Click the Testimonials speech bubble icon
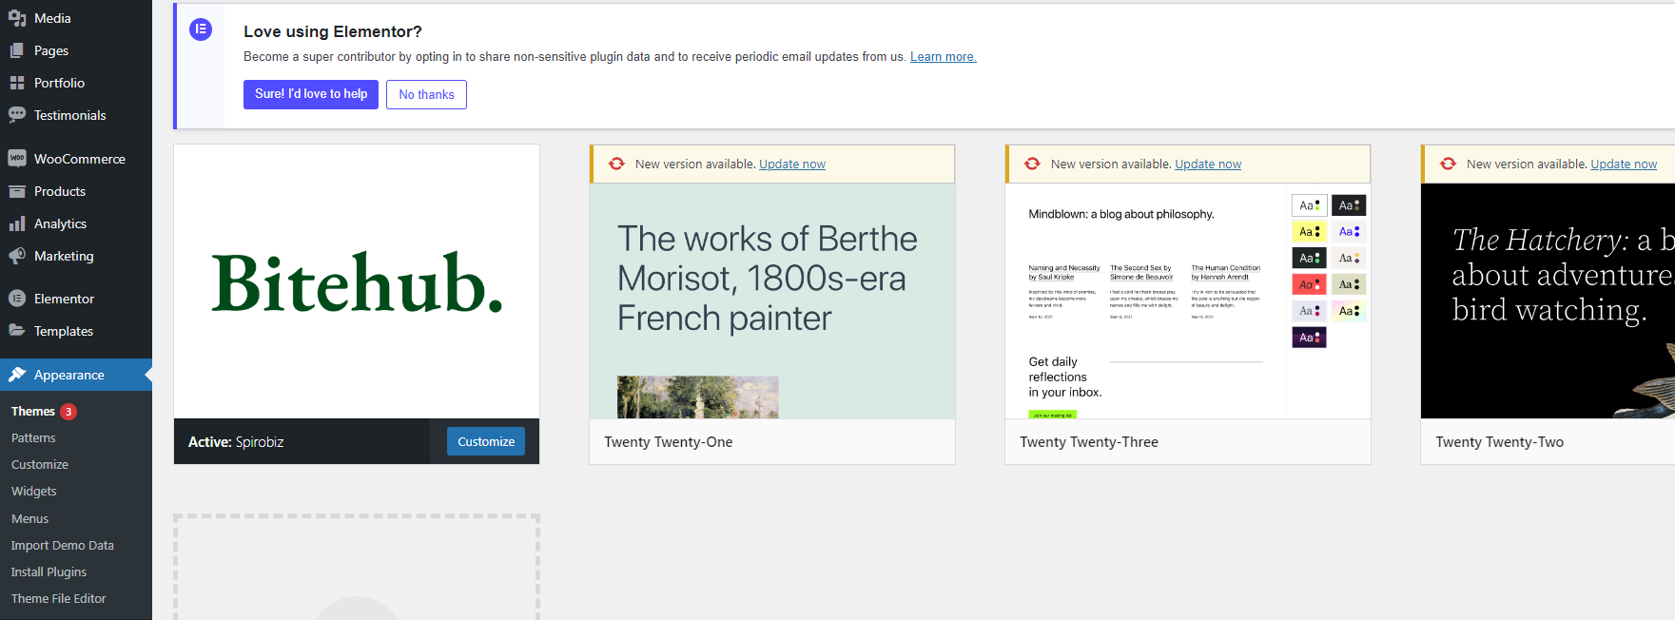This screenshot has height=620, width=1675. [17, 115]
